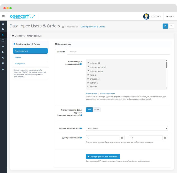This screenshot has height=177, width=177.
Task: Switch to the Импорт tab
Action: point(73,52)
